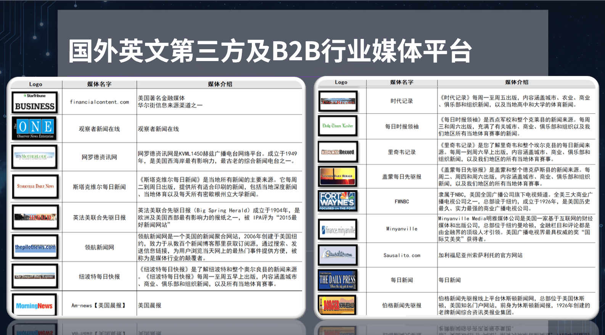Viewport: 605px width, 335px height.
Task: Select the Fort Wayne's NBC logo
Action: (x=338, y=201)
